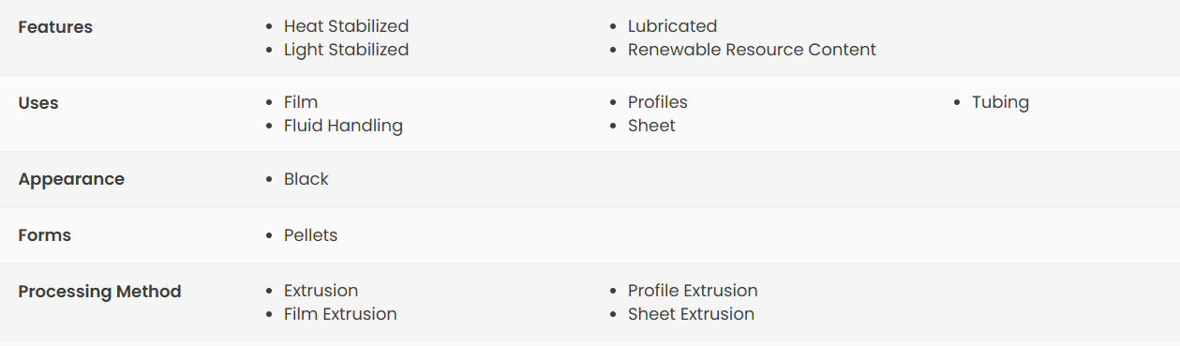This screenshot has width=1180, height=346.
Task: Click the Pellets form value
Action: coord(310,235)
